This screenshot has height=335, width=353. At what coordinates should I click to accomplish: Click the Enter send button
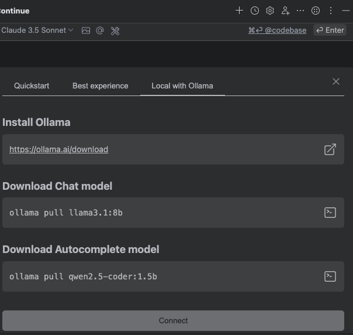[x=330, y=30]
